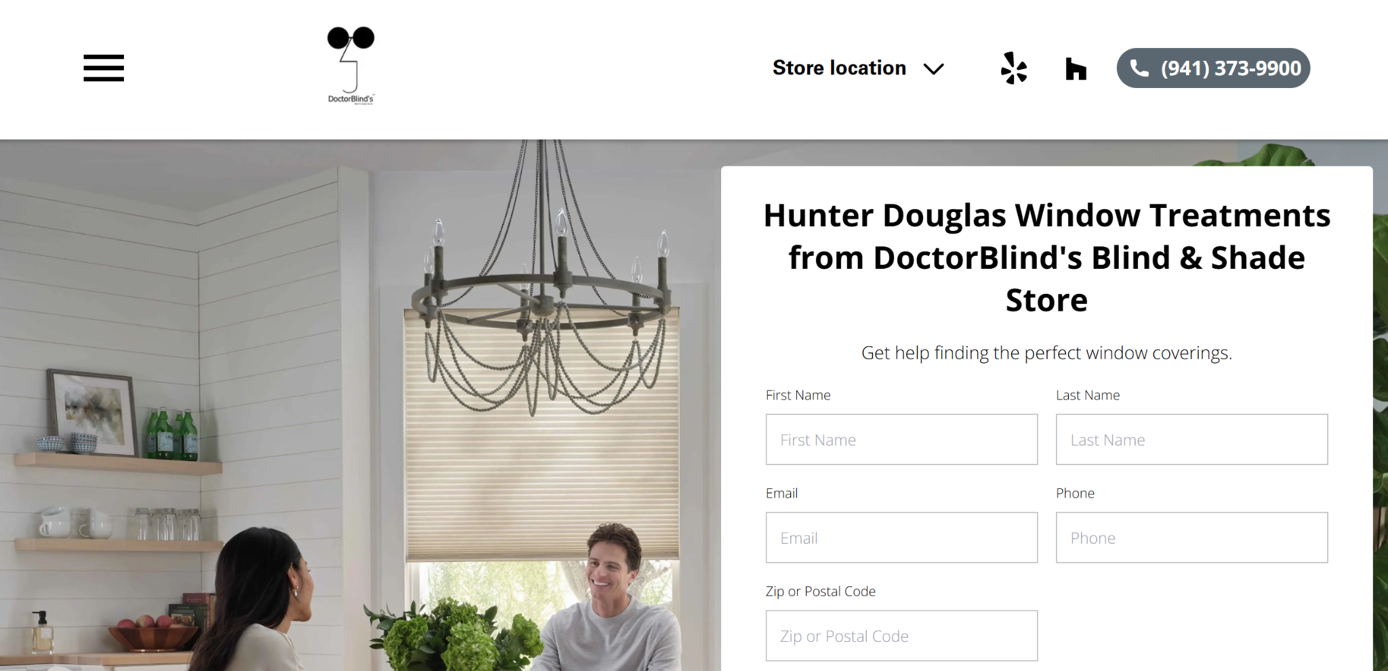
Task: Click the First Name label text
Action: [x=798, y=395]
